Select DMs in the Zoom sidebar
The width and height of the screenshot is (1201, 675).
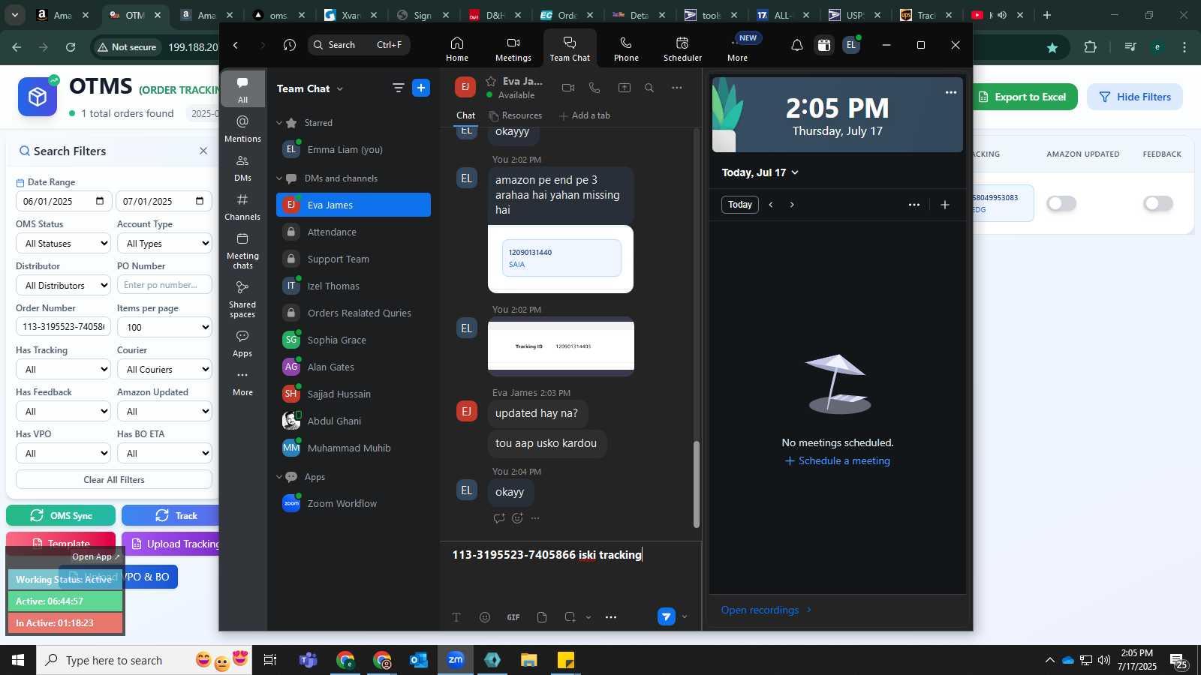tap(242, 168)
